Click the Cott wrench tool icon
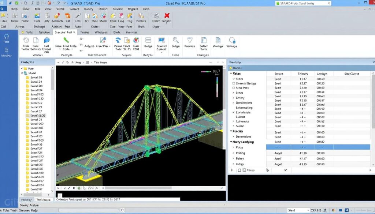The width and height of the screenshot is (375, 214). (x=78, y=16)
